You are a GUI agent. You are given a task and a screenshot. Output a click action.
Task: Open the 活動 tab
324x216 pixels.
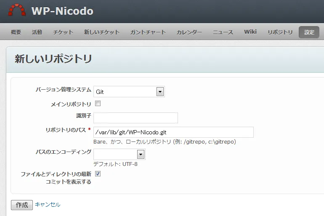click(37, 32)
